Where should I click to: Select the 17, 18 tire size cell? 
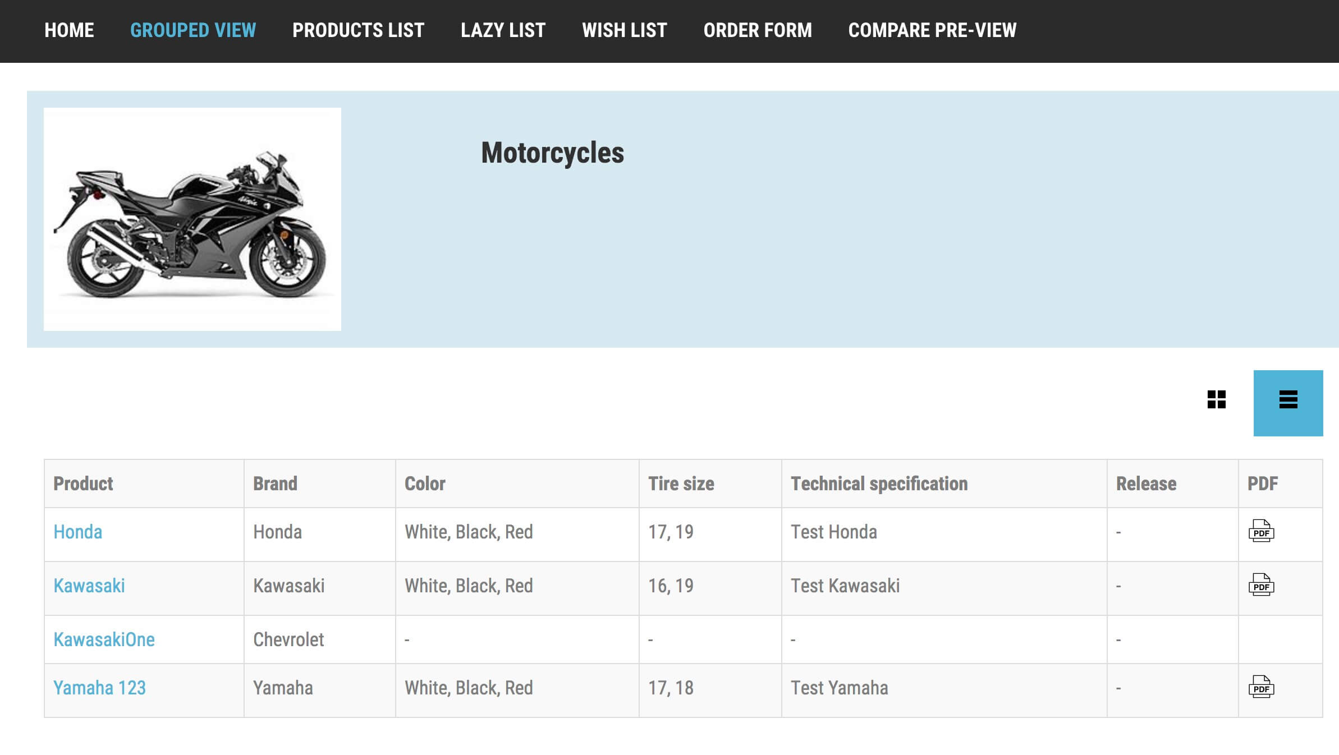(x=710, y=690)
